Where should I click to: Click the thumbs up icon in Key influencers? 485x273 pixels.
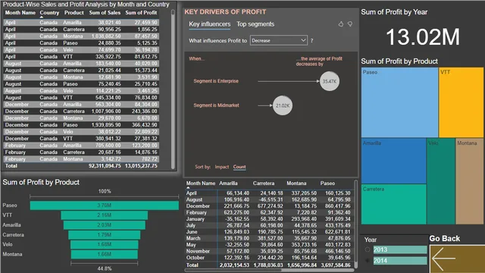[340, 24]
